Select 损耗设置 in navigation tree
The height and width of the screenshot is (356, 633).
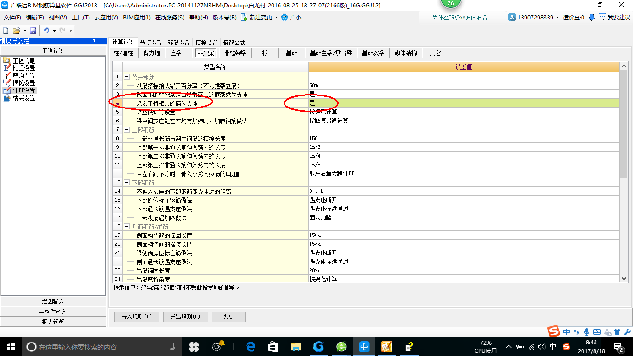24,83
